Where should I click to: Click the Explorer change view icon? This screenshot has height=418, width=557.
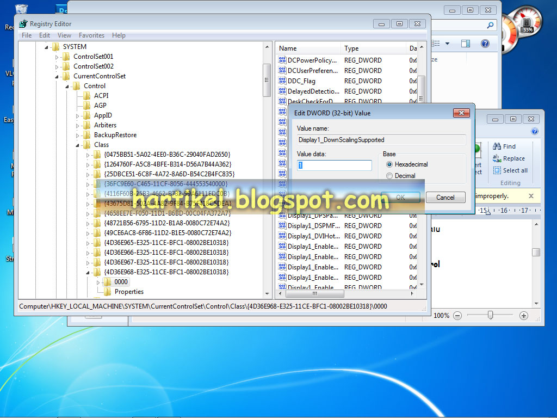pos(436,44)
